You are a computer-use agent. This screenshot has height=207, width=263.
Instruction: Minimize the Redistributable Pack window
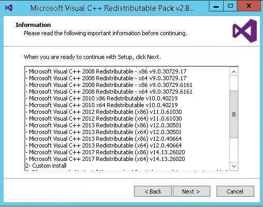click(x=216, y=7)
